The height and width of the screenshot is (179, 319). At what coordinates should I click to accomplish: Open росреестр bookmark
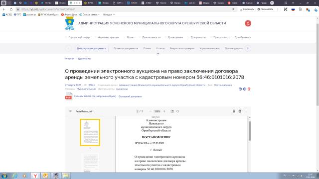tap(29, 14)
